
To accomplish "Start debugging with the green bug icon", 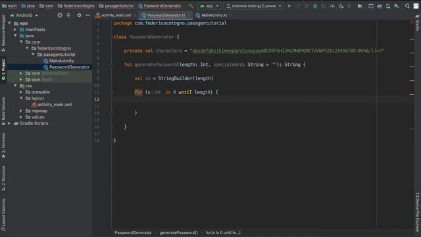I will point(315,6).
